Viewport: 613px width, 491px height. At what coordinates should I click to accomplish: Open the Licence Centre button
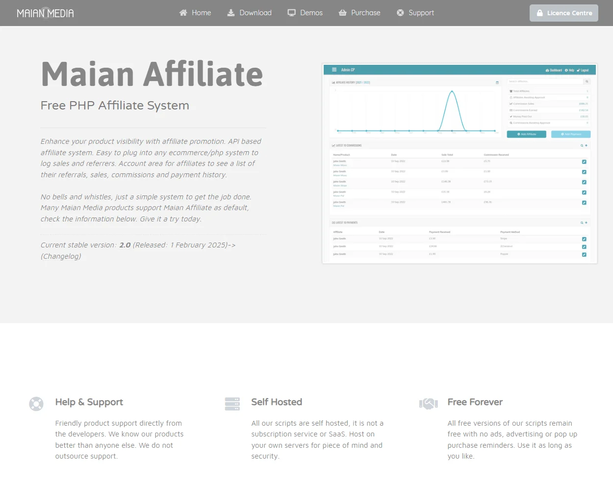click(x=564, y=13)
